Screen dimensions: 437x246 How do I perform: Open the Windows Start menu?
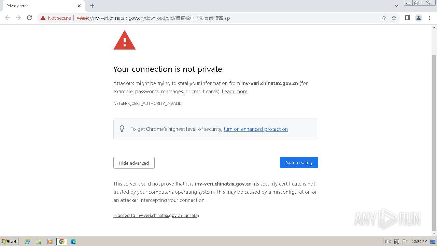pos(10,242)
